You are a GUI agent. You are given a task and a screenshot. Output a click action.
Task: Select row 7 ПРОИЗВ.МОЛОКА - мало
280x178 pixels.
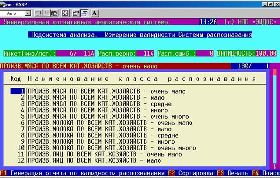(x=96, y=129)
